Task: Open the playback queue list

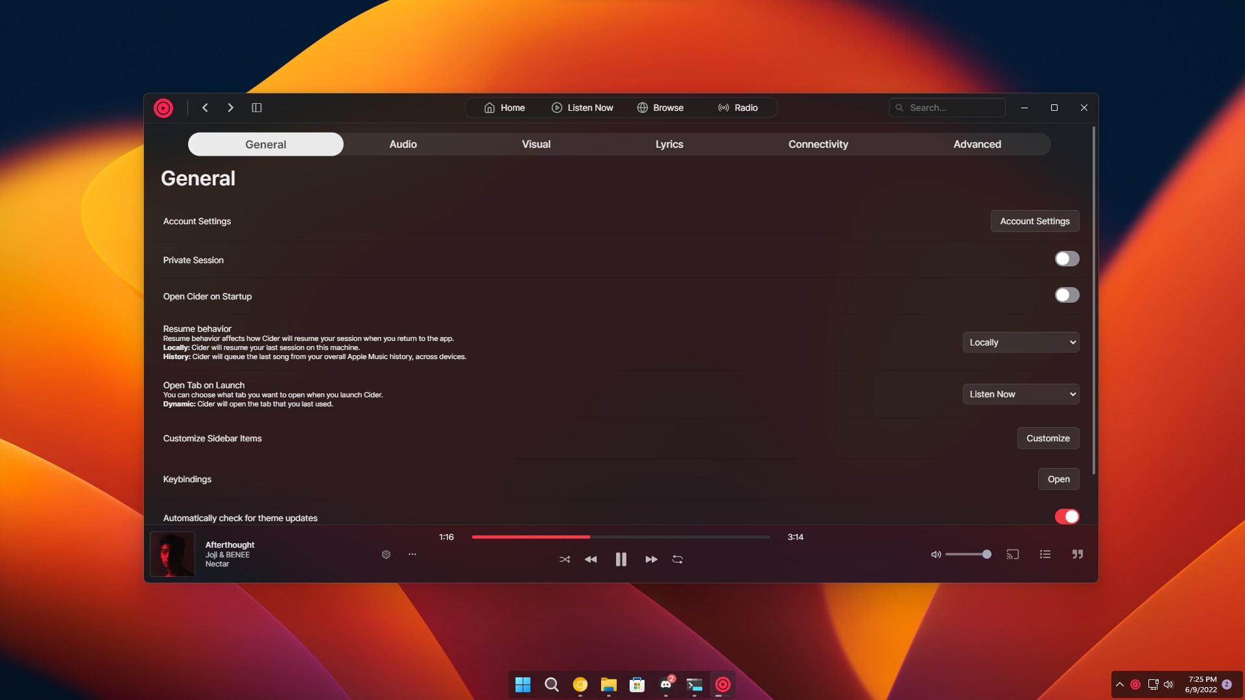Action: [x=1045, y=554]
